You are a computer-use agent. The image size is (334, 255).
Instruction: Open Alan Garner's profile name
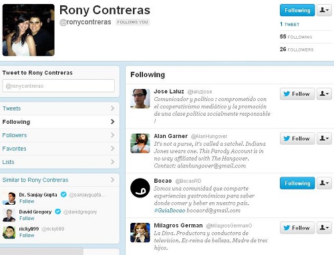(171, 136)
